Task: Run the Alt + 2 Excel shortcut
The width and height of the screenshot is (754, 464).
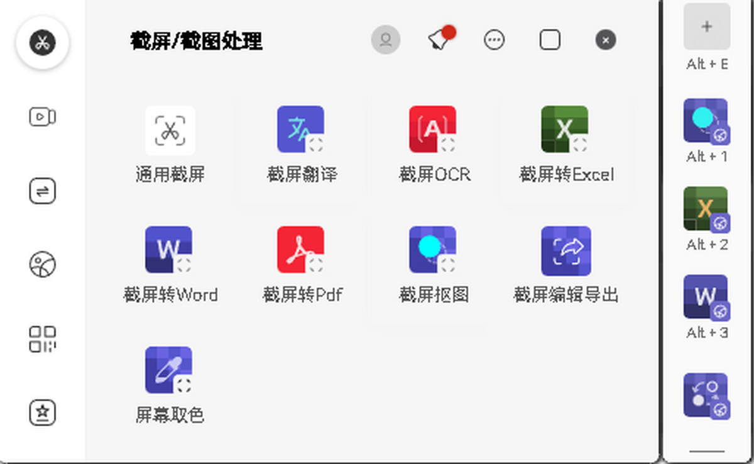Action: [x=706, y=210]
